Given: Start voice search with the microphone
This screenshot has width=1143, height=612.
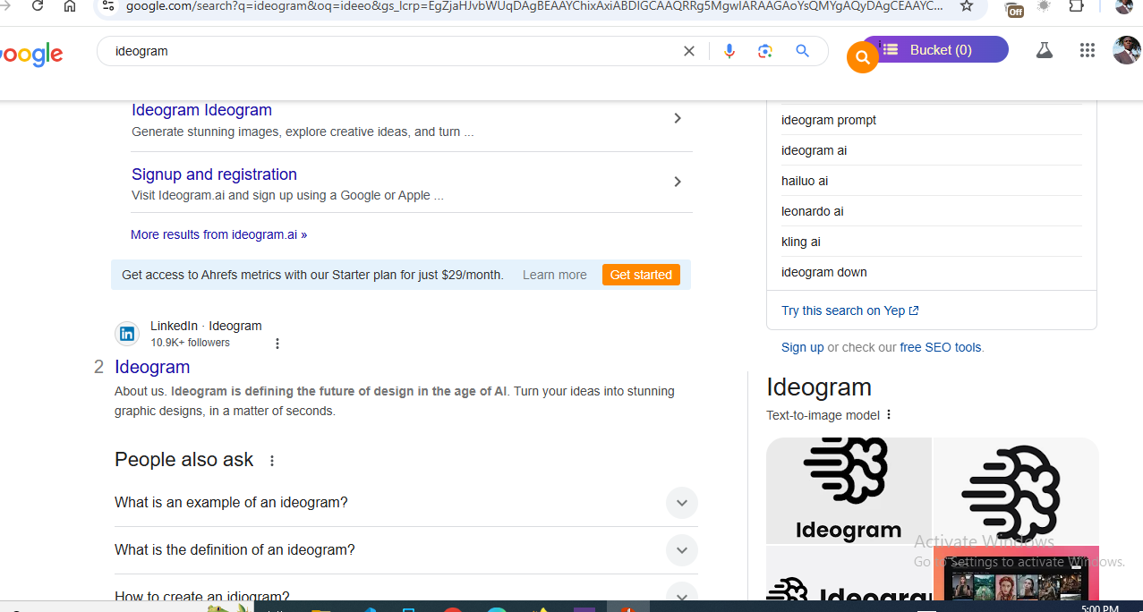Looking at the screenshot, I should [729, 51].
